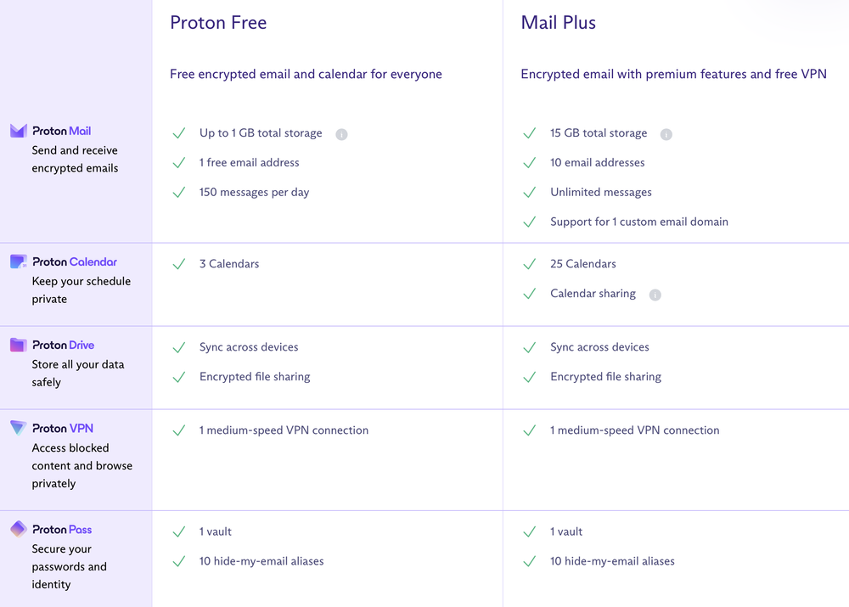The image size is (849, 607).
Task: Click the Proton Pass logo icon
Action: pos(16,529)
